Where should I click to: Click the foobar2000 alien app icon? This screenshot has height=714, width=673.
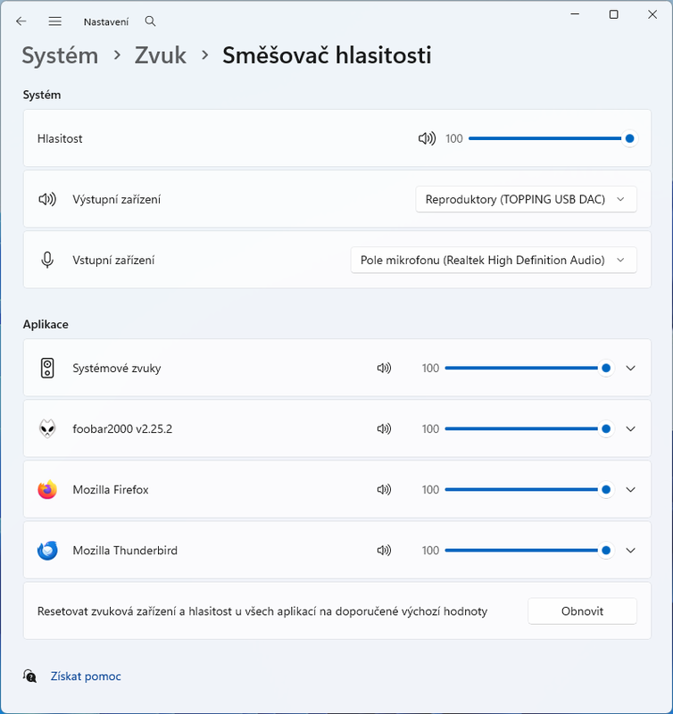click(47, 429)
